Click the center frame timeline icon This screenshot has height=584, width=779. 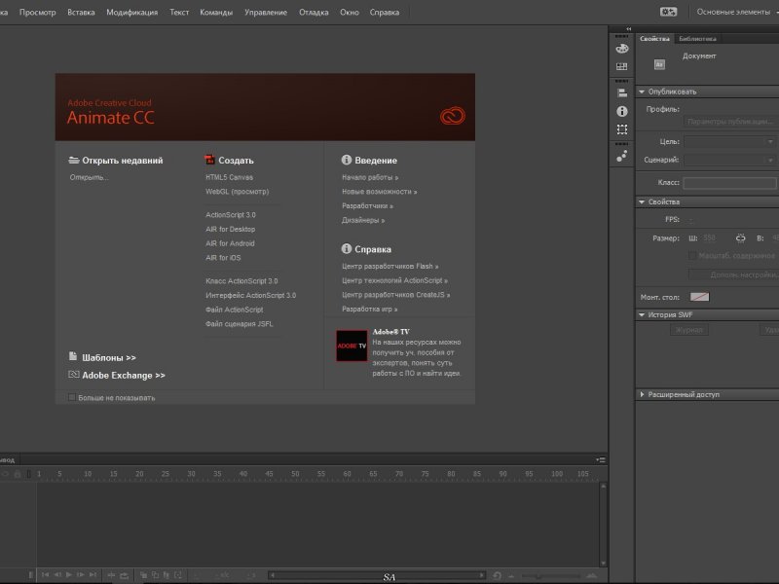point(111,575)
